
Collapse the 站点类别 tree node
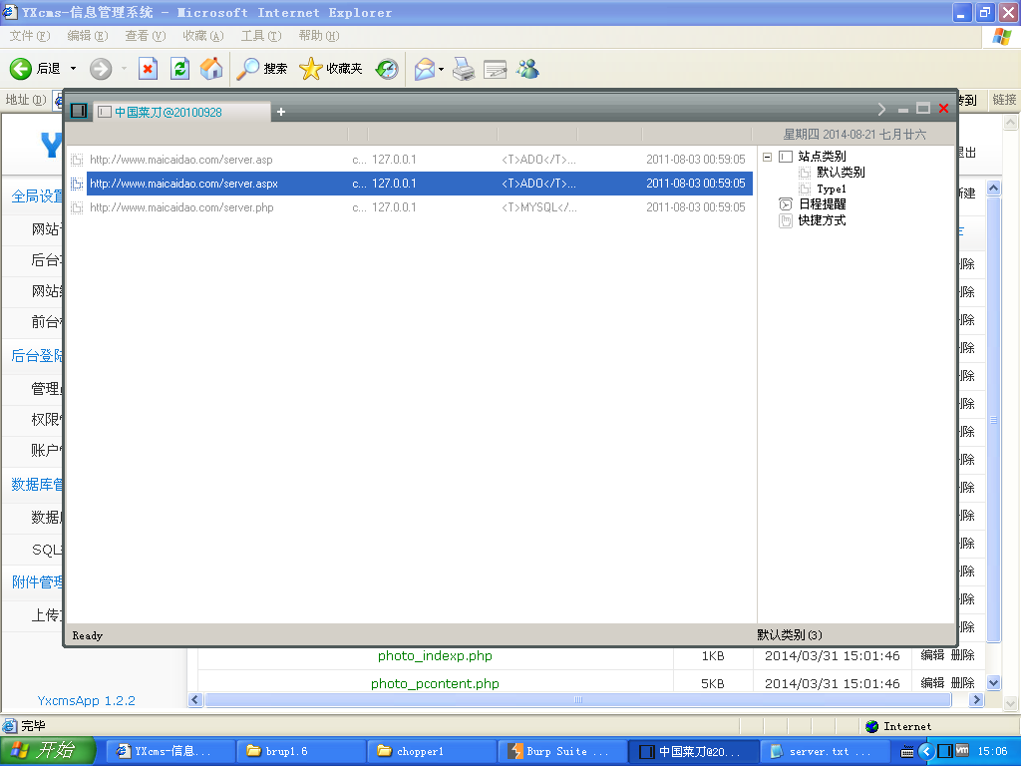click(767, 157)
